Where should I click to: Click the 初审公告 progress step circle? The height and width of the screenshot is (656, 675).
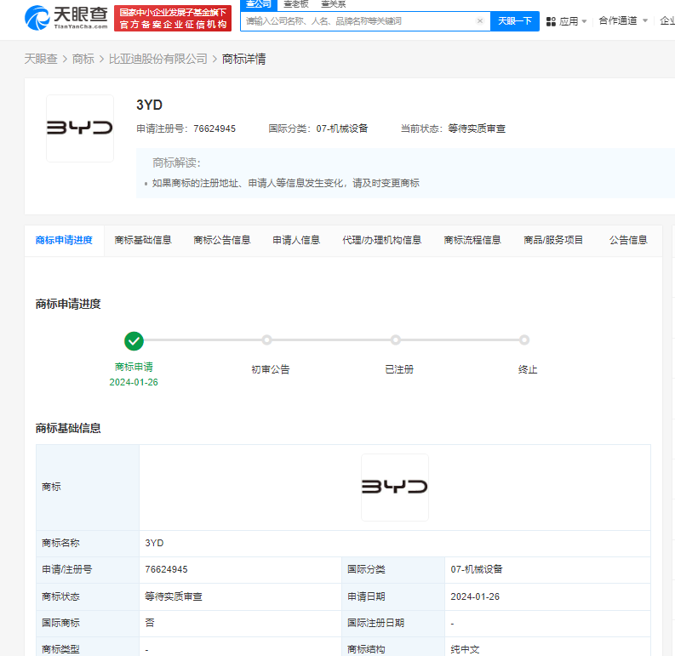click(x=266, y=340)
